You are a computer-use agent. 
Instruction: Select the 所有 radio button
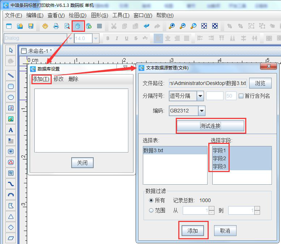[151, 200]
